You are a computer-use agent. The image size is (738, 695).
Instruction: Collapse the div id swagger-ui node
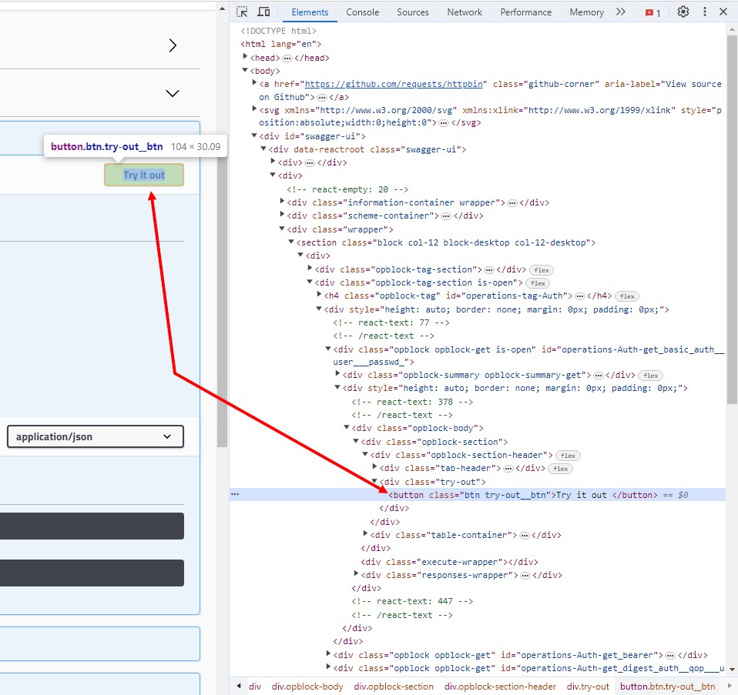pos(255,136)
